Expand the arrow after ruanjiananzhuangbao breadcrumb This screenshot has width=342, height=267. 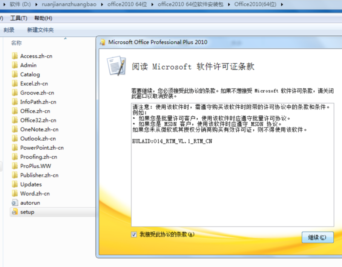click(102, 5)
